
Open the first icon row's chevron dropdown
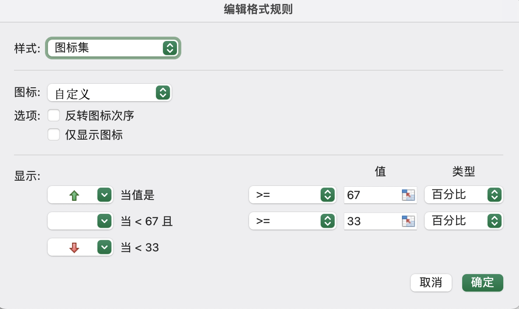104,195
